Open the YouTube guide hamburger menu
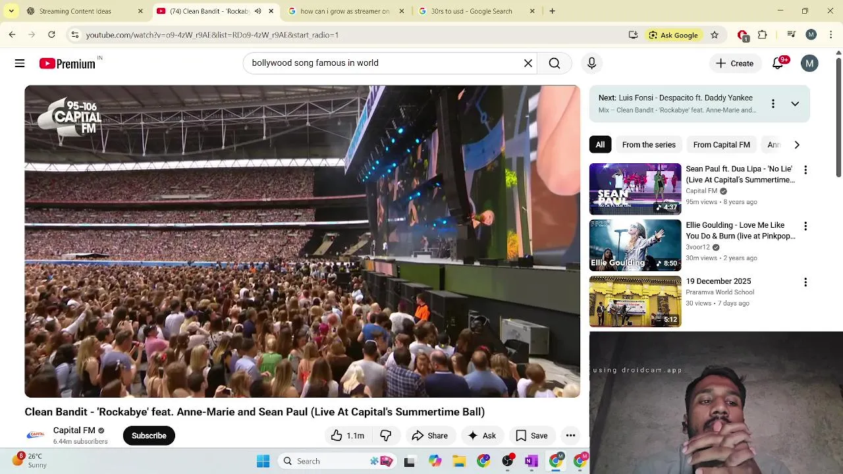Image resolution: width=843 pixels, height=474 pixels. pyautogui.click(x=20, y=63)
